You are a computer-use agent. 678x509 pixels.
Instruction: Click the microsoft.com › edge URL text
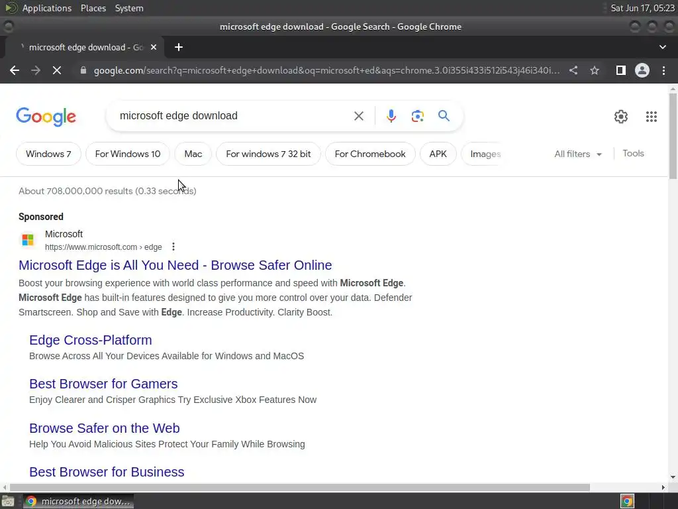pos(103,247)
